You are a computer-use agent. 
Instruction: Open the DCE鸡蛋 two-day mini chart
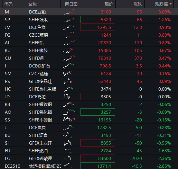pos(68,97)
